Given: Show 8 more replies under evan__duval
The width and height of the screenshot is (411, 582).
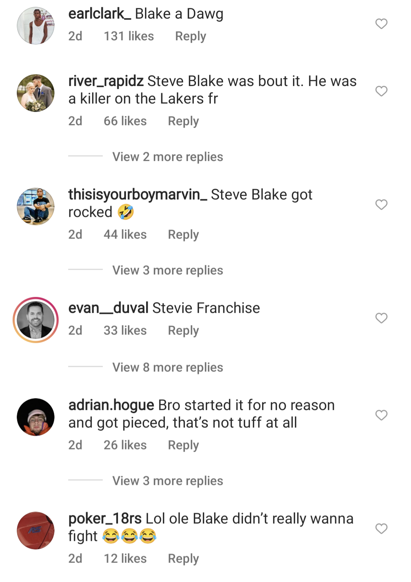Looking at the screenshot, I should (167, 367).
